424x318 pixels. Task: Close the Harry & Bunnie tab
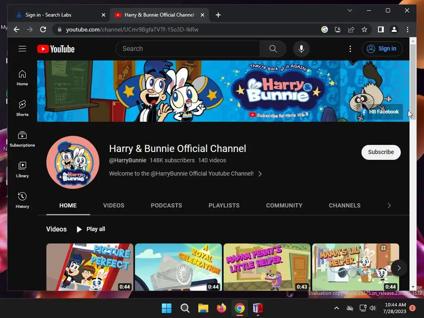click(x=202, y=15)
